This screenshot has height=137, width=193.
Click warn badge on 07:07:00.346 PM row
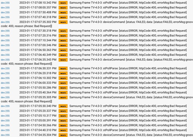tap(63, 45)
